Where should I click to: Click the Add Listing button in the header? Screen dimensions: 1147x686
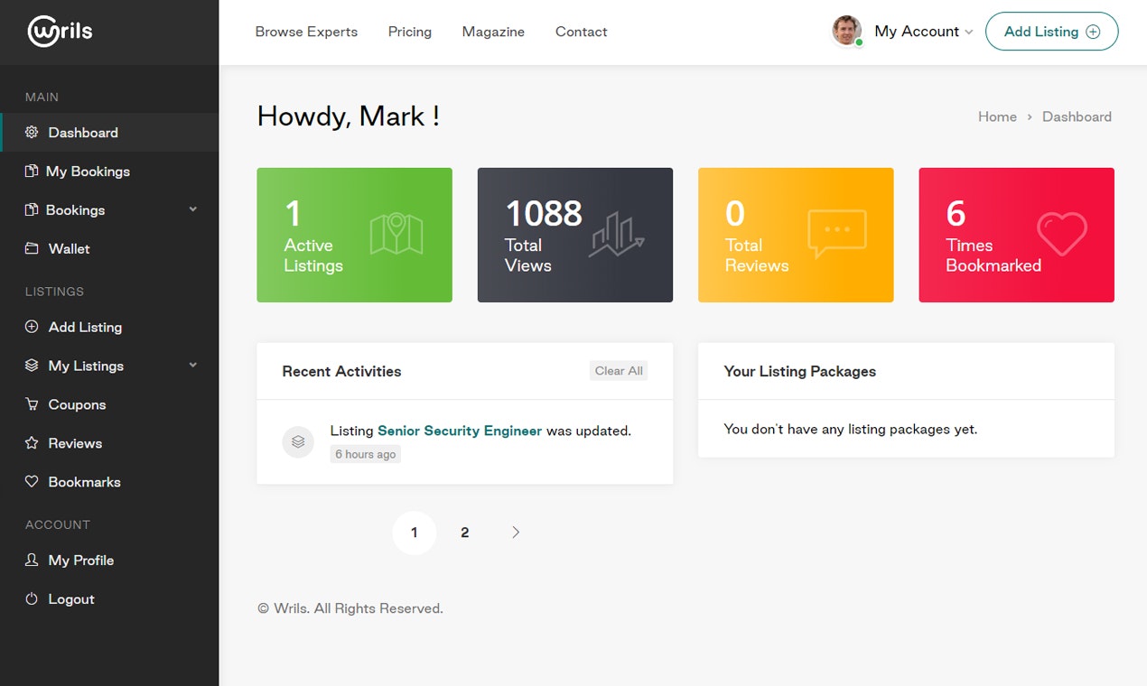coord(1051,31)
